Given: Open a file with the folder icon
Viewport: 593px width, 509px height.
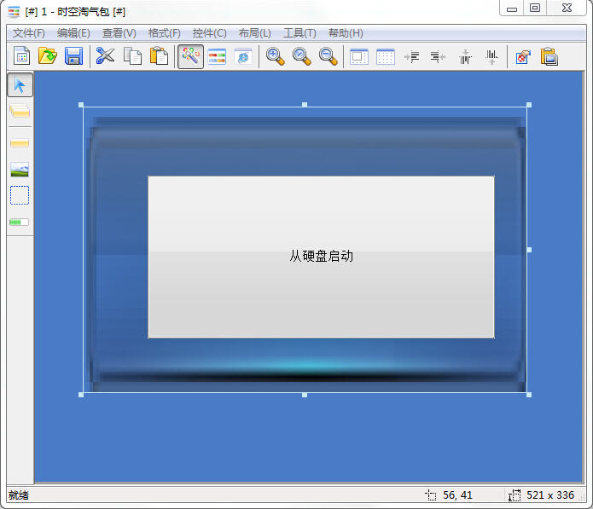Looking at the screenshot, I should pos(48,56).
